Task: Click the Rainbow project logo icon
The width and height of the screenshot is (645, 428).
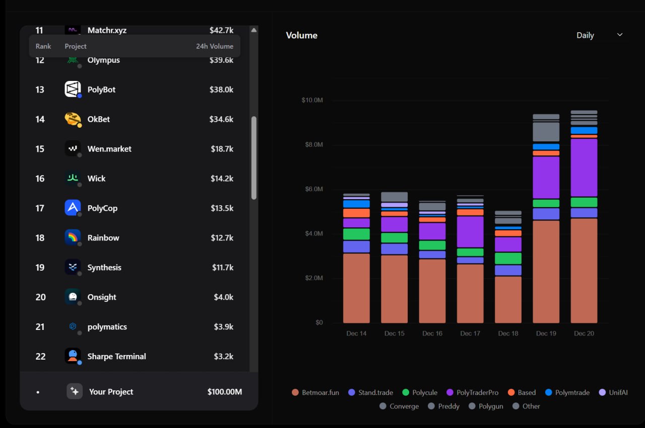Action: 73,237
